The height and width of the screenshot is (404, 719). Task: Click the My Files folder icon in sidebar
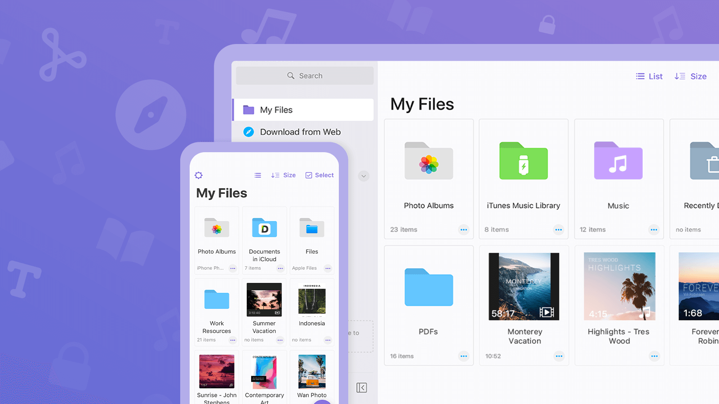click(249, 110)
